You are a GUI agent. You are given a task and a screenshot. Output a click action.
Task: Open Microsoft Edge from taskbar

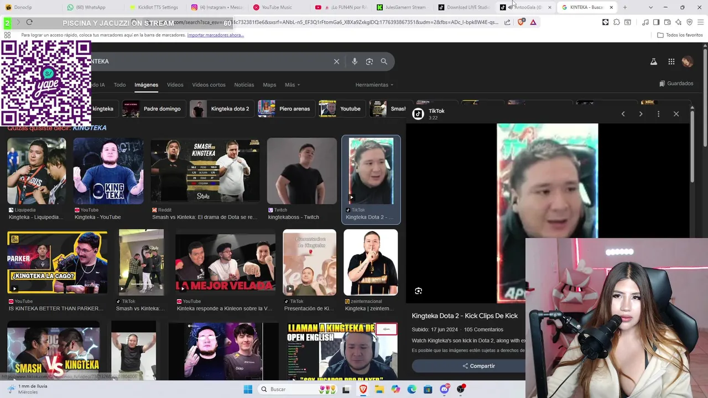click(412, 389)
